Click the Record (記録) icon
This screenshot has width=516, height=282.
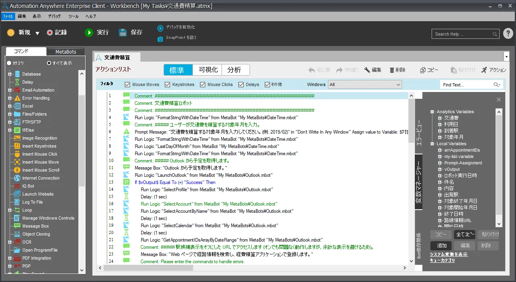tap(50, 33)
